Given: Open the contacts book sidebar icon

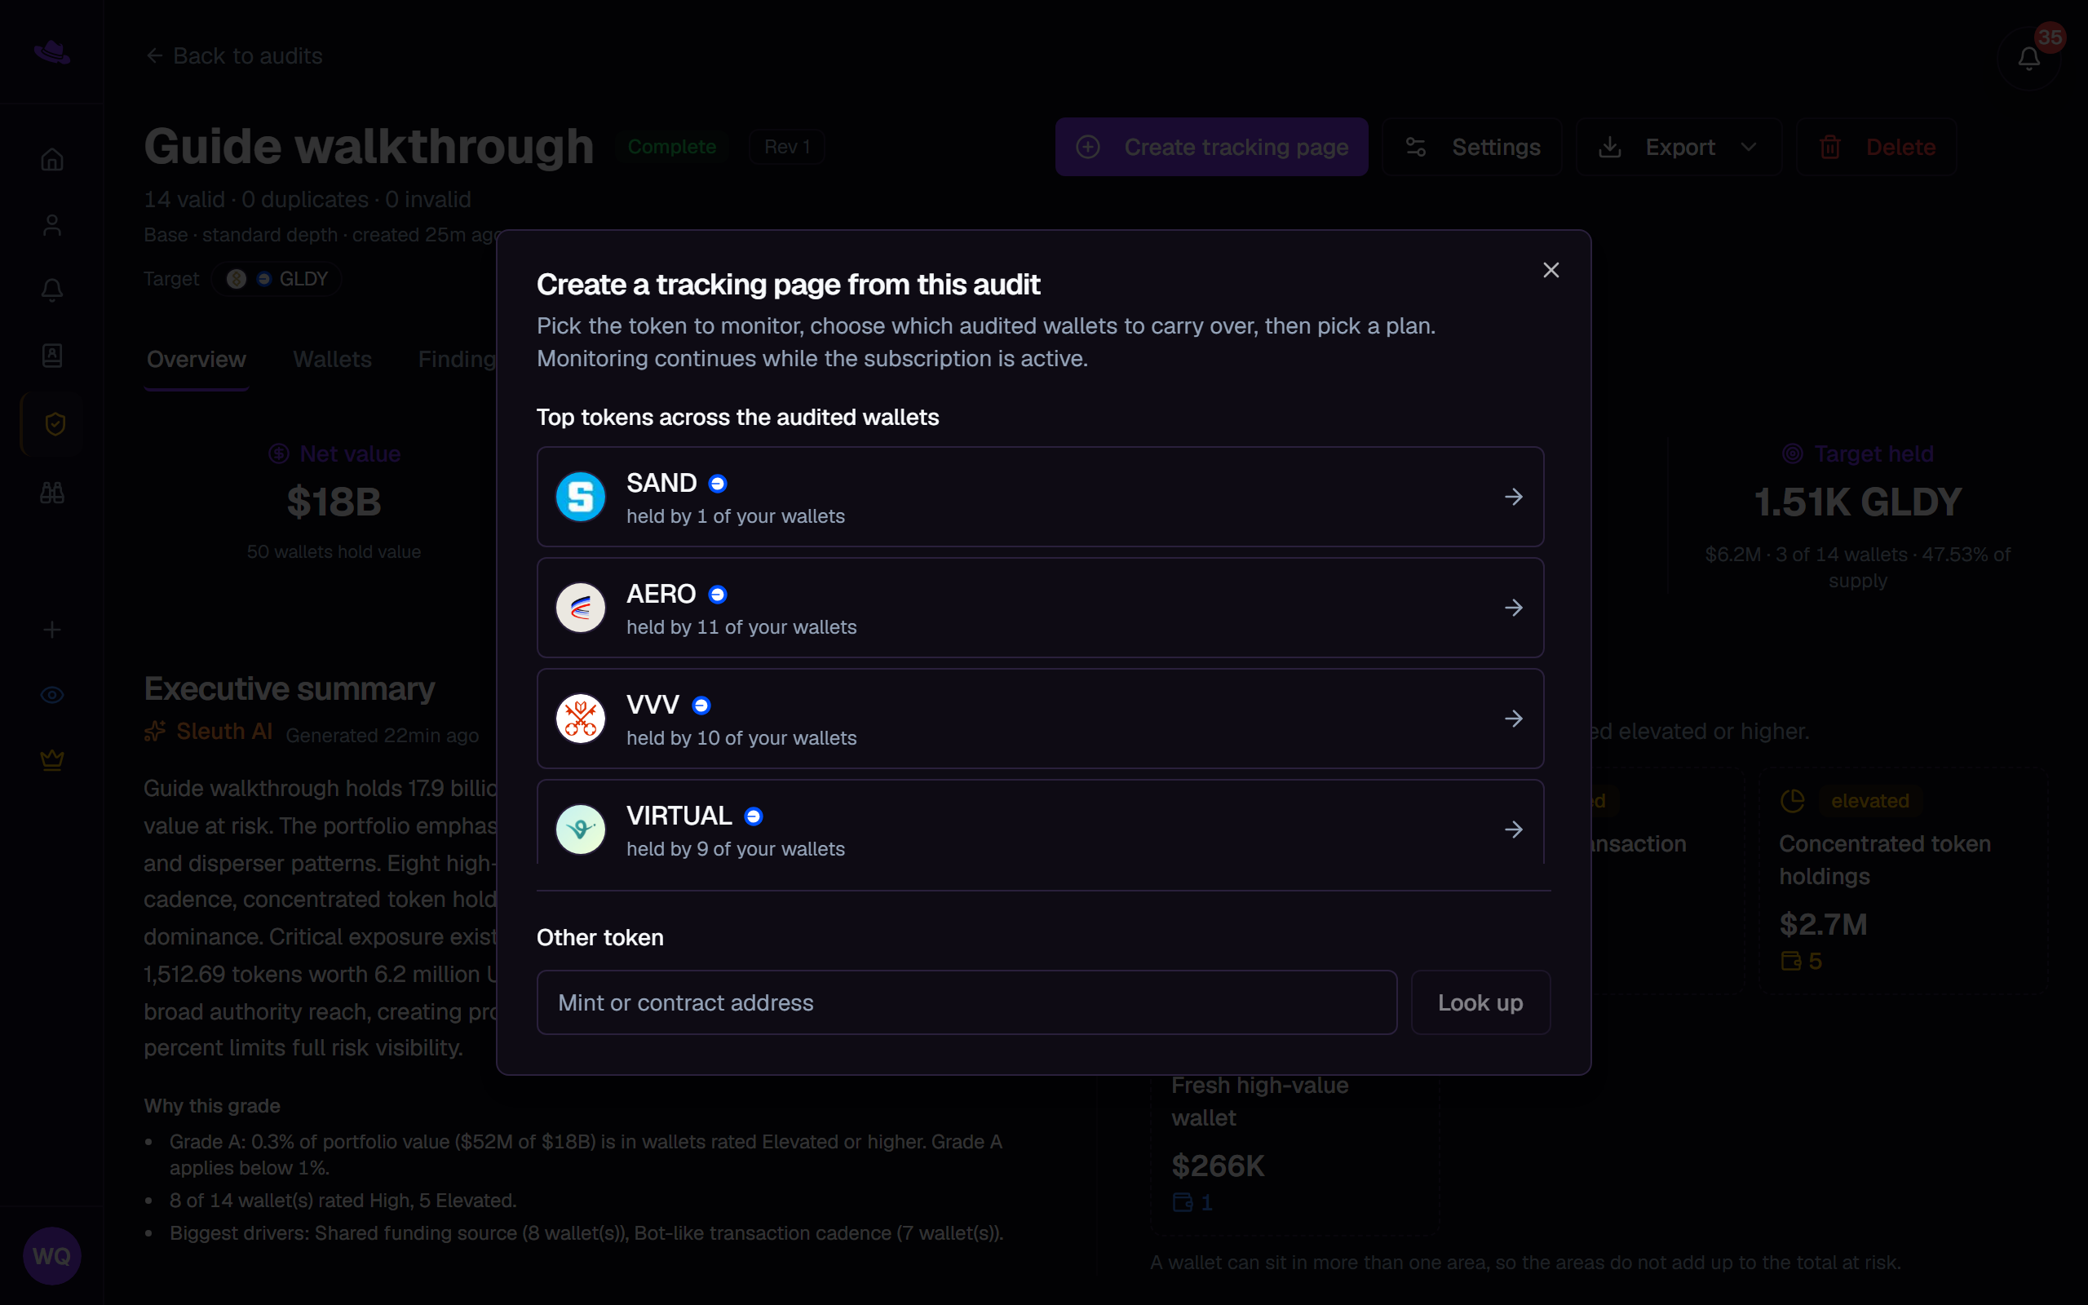Looking at the screenshot, I should click(51, 356).
